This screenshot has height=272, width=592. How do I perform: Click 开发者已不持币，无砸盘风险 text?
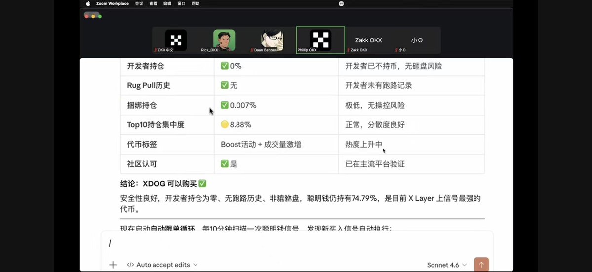[x=394, y=66]
